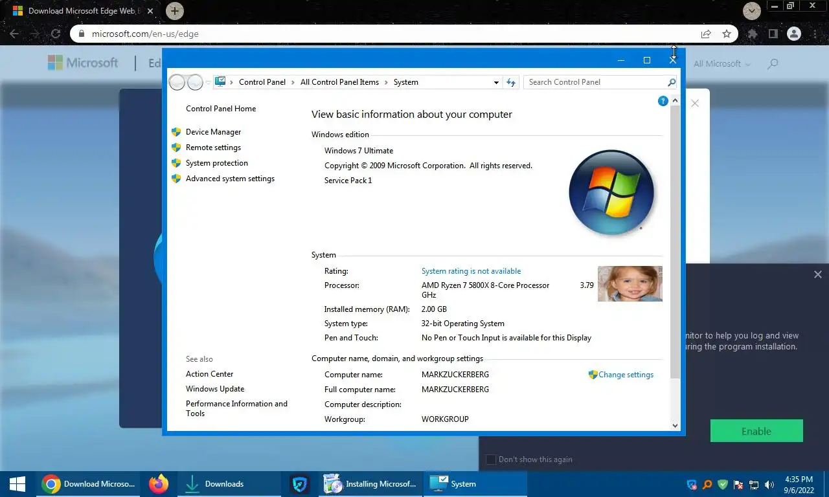Click the Windows 7 logo image

coord(611,192)
